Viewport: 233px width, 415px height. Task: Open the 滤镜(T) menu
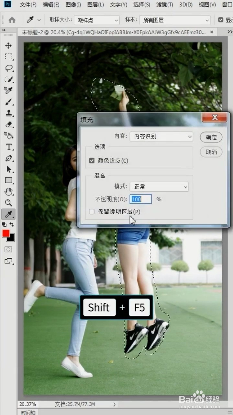point(164,5)
